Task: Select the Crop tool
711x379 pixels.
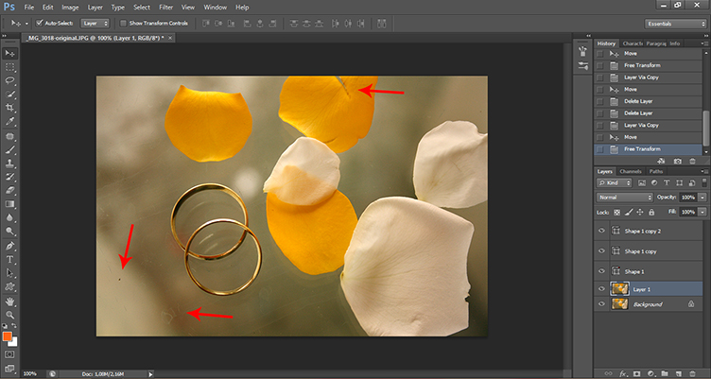Action: (10, 108)
